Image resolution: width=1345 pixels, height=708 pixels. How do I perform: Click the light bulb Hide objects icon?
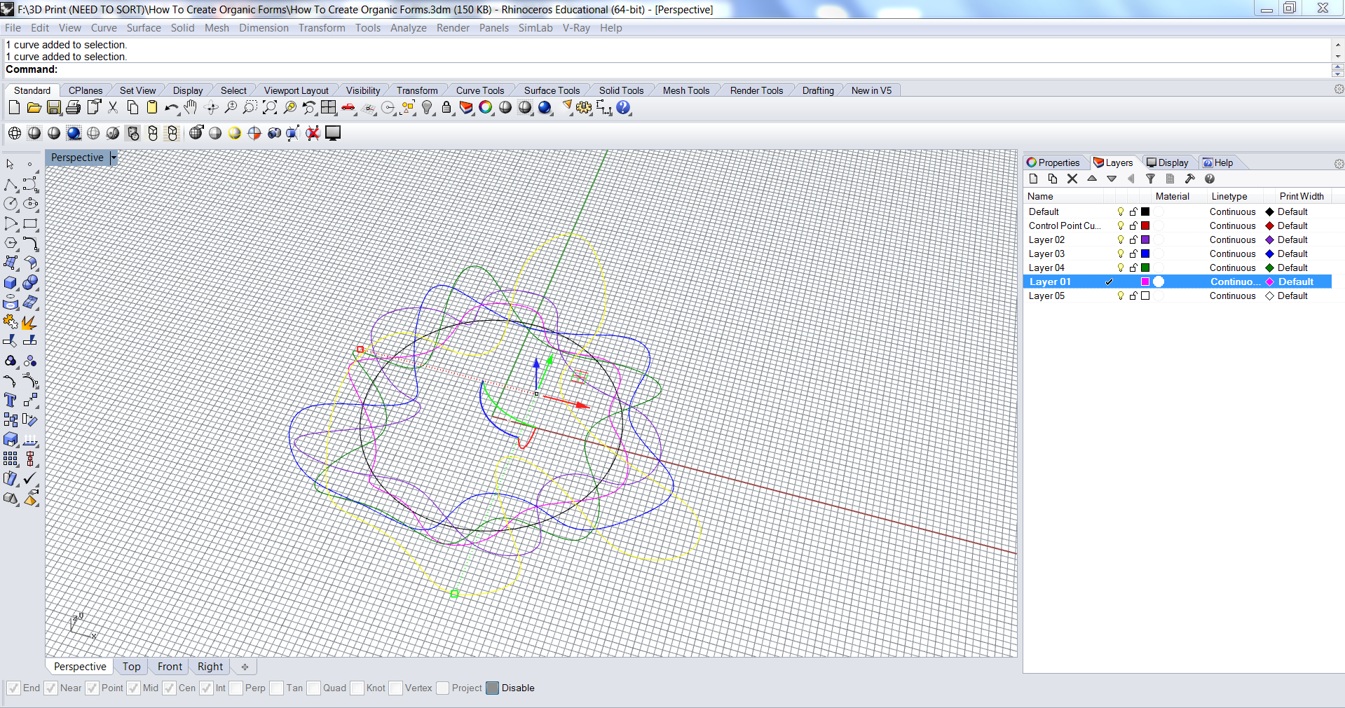point(427,107)
